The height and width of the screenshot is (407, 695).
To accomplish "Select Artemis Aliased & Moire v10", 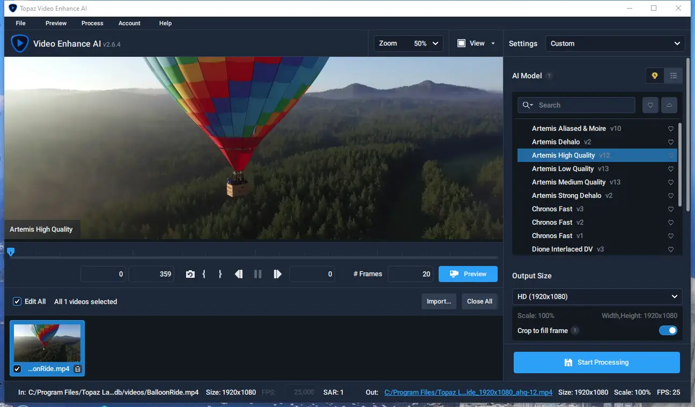I will 597,129.
